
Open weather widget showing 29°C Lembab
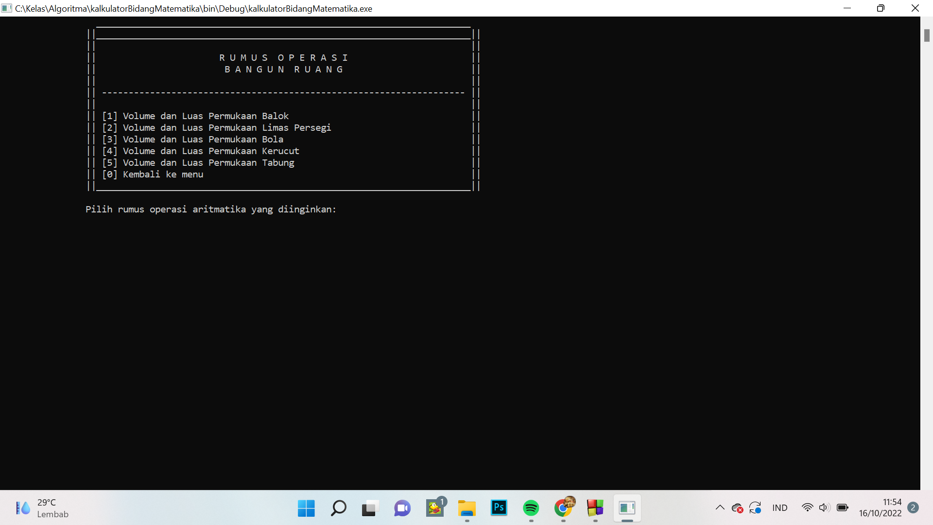pos(42,508)
